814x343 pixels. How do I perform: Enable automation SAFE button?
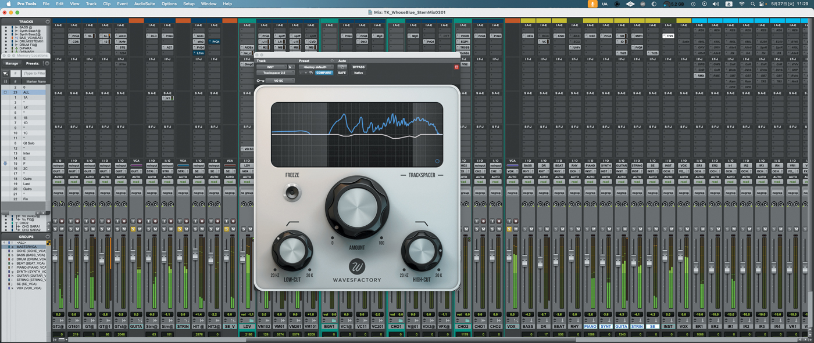tap(342, 73)
